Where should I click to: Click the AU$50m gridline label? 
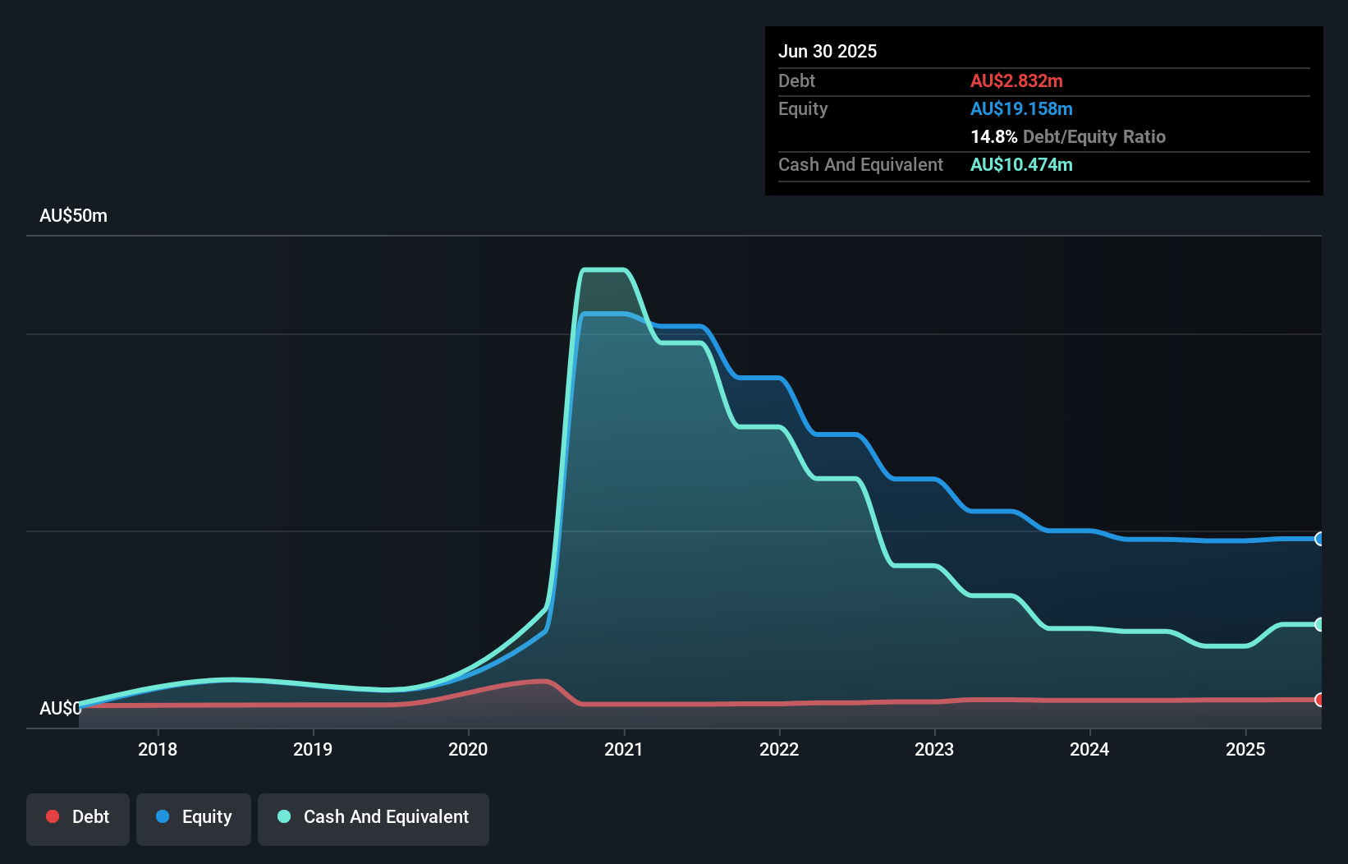(72, 215)
